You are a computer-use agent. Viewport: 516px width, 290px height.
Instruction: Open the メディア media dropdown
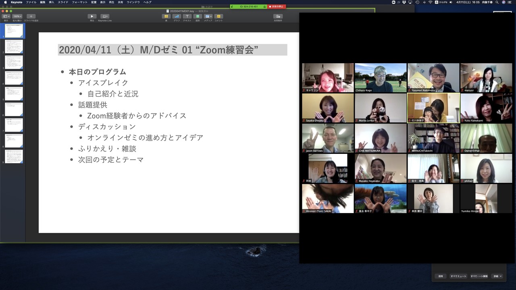pos(208,17)
